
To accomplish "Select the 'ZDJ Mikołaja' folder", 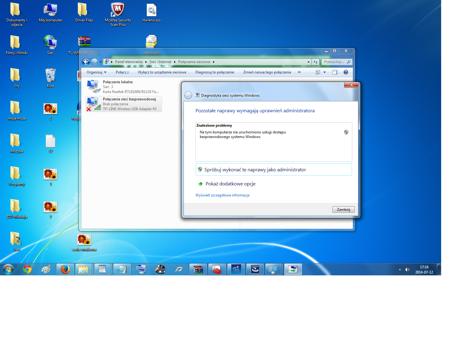I will pos(17,209).
